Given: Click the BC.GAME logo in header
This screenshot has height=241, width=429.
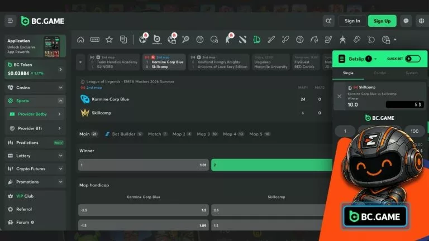Looking at the screenshot, I should (x=42, y=21).
